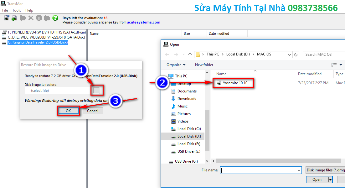345x188 pixels.
Task: Refresh the MAC OS folder
Action: 296,55
